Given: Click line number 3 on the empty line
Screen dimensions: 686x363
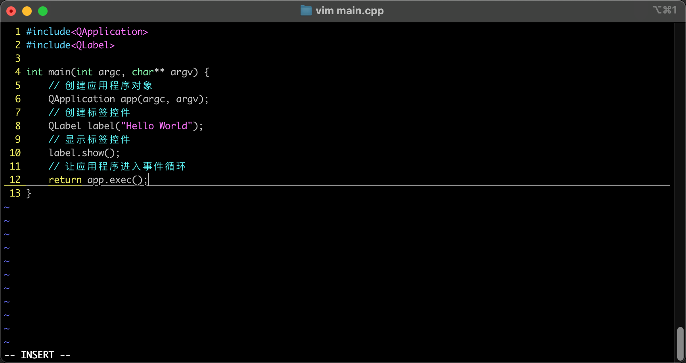Looking at the screenshot, I should point(18,59).
